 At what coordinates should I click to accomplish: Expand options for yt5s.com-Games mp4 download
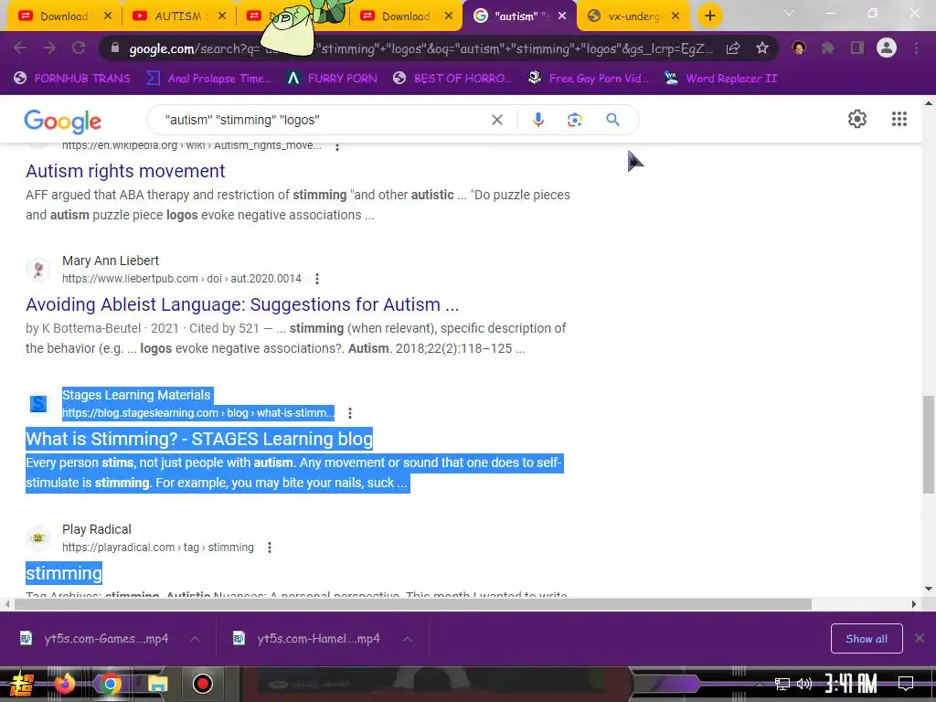click(195, 639)
